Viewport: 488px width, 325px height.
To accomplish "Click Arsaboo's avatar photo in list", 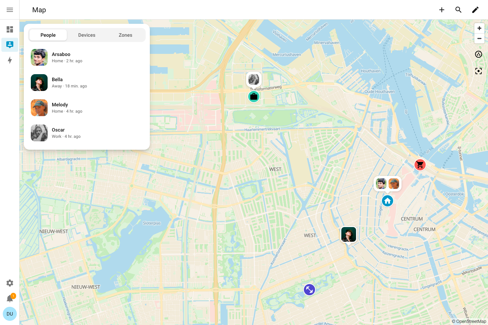I will (39, 57).
